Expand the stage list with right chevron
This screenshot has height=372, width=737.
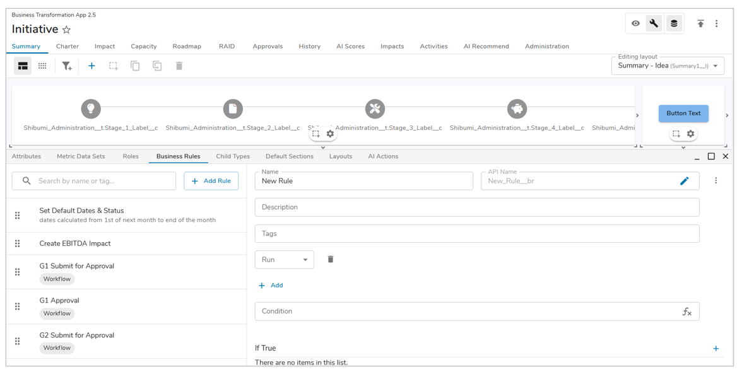click(637, 115)
